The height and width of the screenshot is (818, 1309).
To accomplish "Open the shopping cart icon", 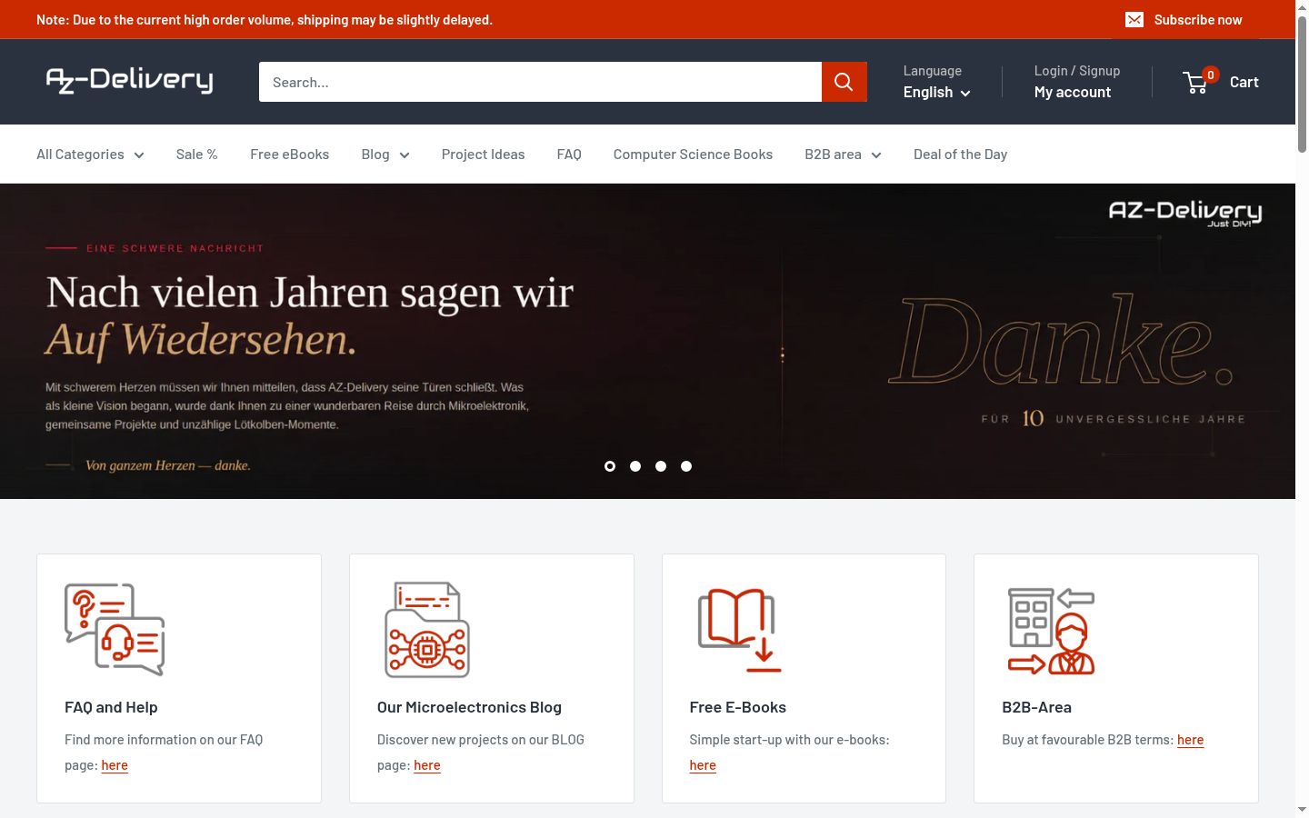I will coord(1196,83).
